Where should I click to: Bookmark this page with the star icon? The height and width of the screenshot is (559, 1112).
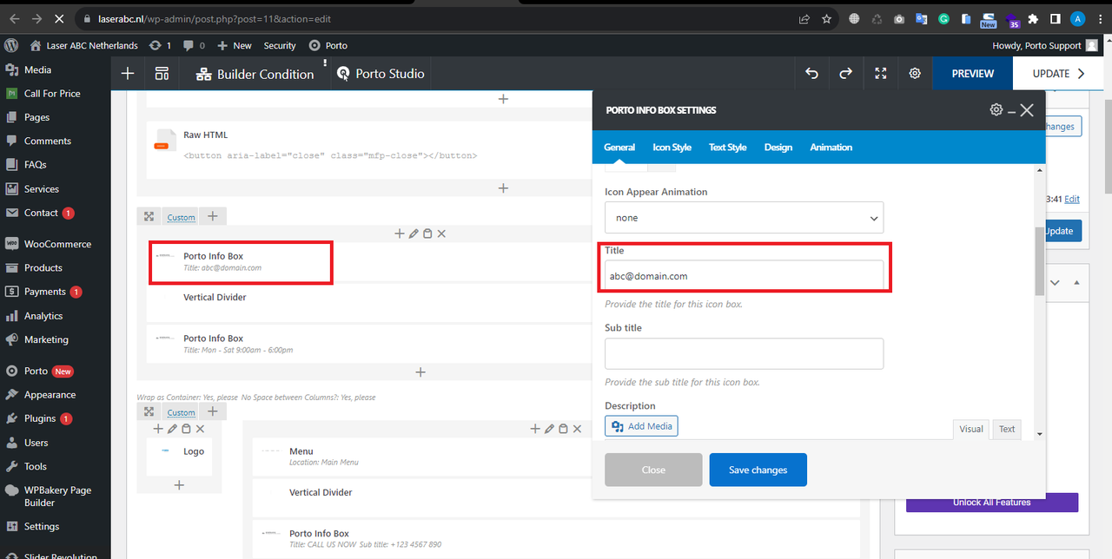[x=827, y=18]
